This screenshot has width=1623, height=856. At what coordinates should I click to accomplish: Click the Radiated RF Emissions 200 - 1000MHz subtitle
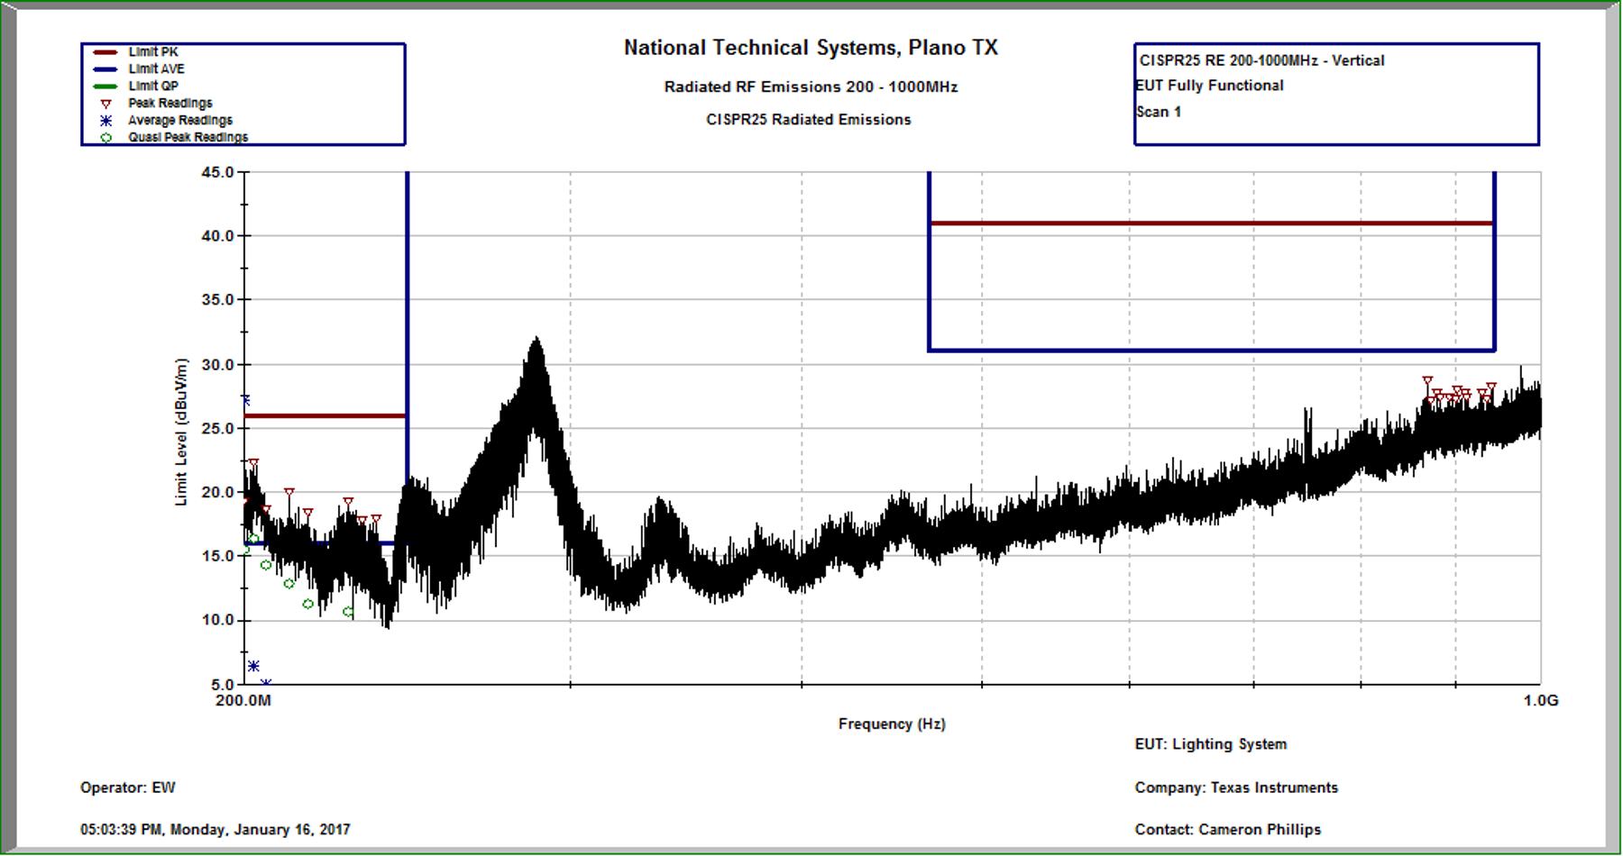coord(811,87)
